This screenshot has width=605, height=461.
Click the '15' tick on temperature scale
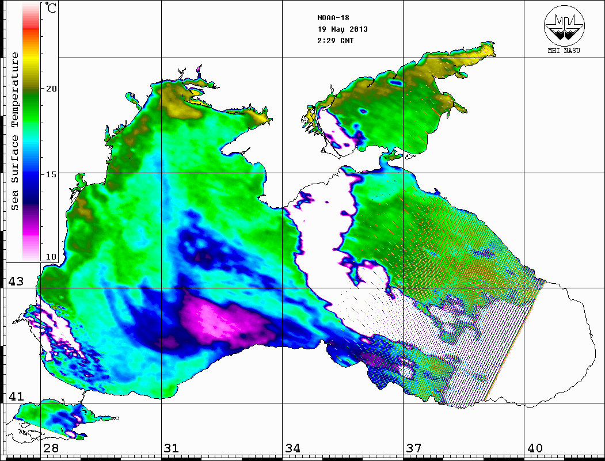(51, 174)
